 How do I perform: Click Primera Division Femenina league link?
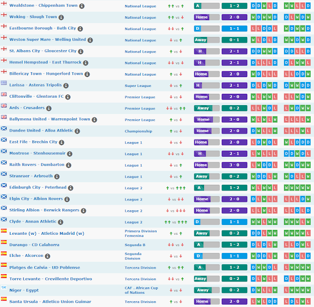[x=141, y=233]
